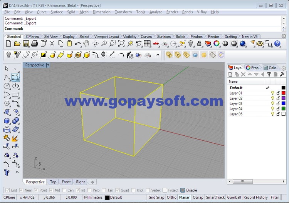Open a file with the folder icon
Image resolution: width=289 pixels, height=203 pixels.
coord(17,43)
